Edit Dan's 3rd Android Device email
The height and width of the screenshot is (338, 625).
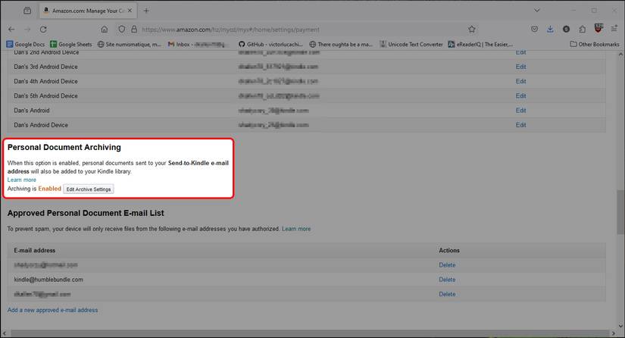point(520,67)
